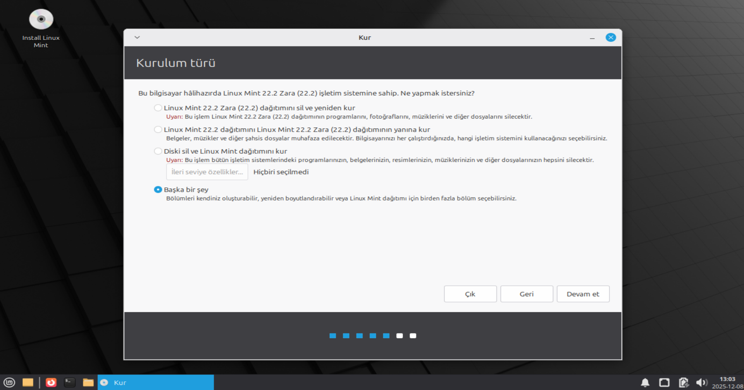Launch the red web browser from panel
744x390 pixels.
point(51,383)
